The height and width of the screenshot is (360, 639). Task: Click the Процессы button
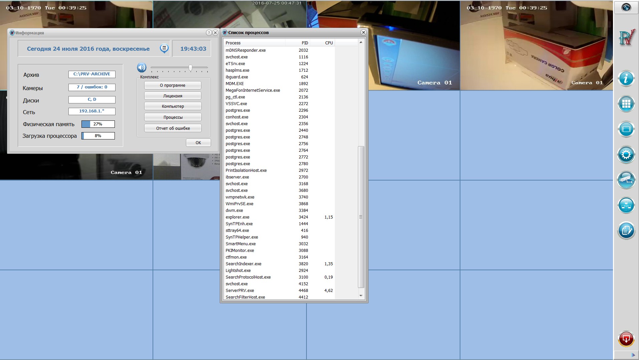[173, 117]
